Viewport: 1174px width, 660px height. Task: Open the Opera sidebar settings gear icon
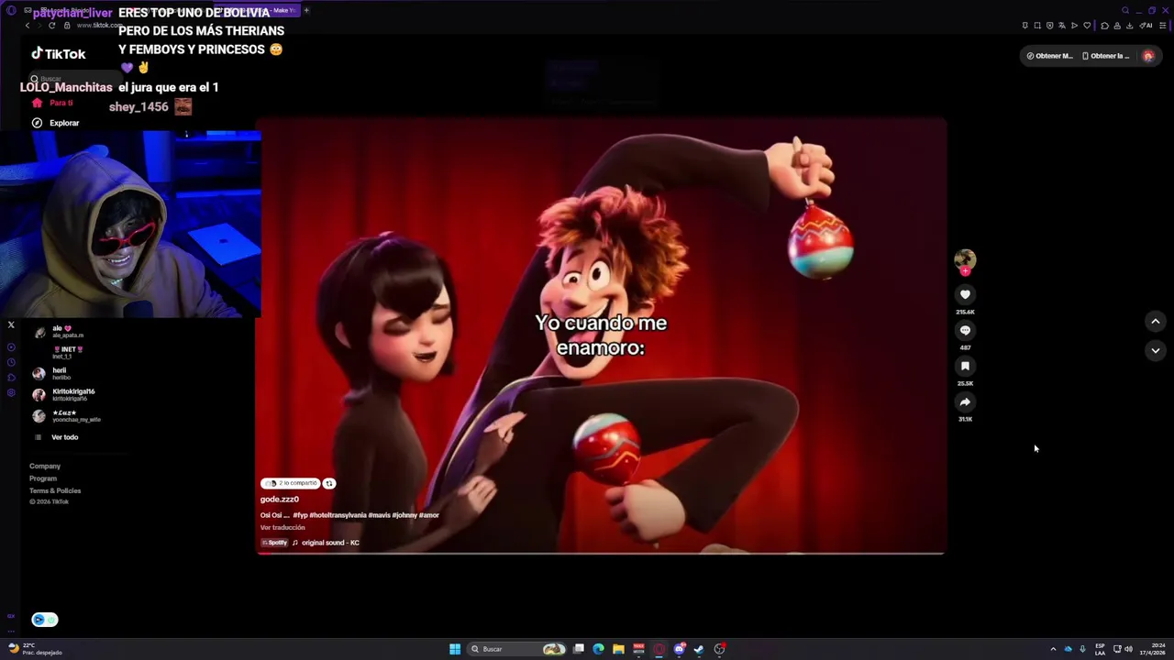point(11,392)
